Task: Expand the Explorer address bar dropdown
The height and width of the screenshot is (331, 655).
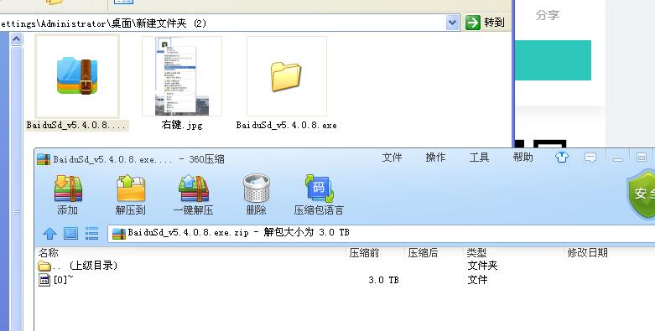Action: coord(452,23)
